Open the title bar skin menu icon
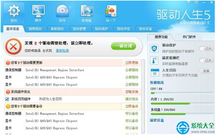The width and height of the screenshot is (215, 135). click(x=189, y=2)
